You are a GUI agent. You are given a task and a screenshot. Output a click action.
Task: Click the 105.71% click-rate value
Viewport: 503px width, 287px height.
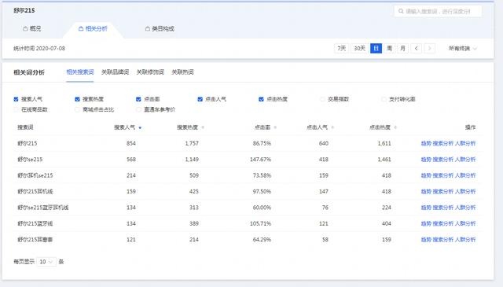[260, 223]
